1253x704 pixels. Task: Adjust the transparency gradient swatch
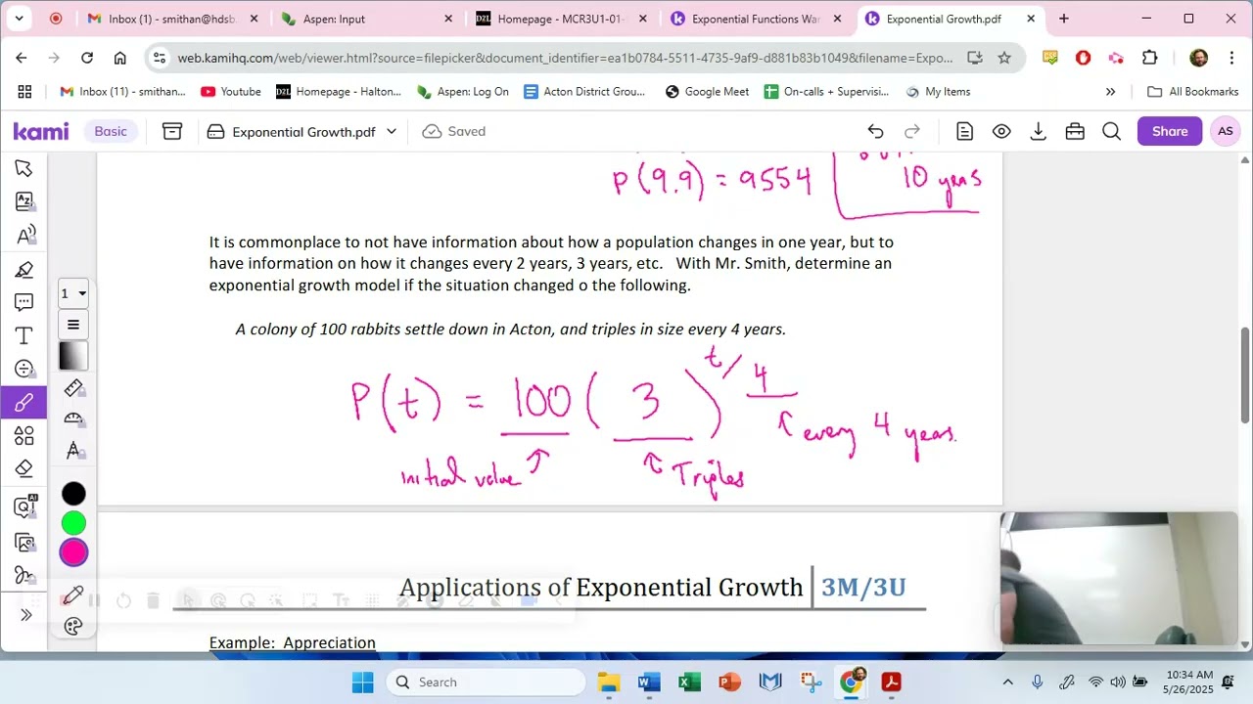pos(73,356)
